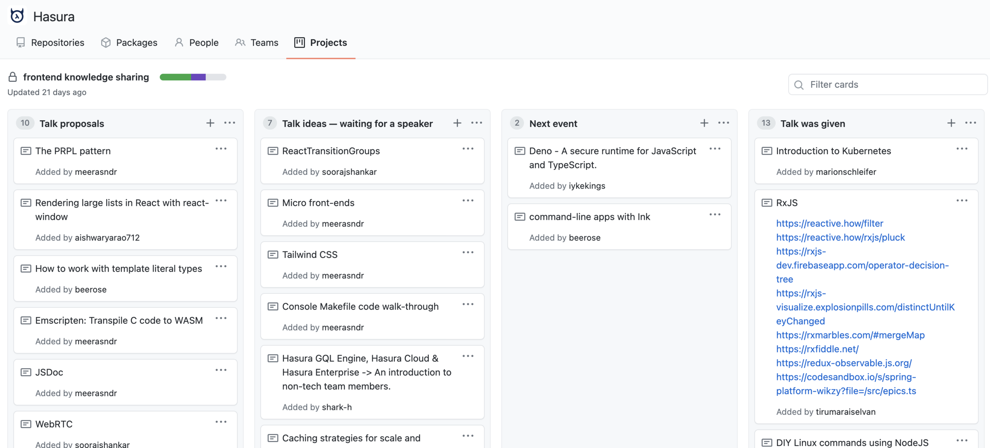
Task: Click the lock icon beside project title
Action: coord(13,77)
